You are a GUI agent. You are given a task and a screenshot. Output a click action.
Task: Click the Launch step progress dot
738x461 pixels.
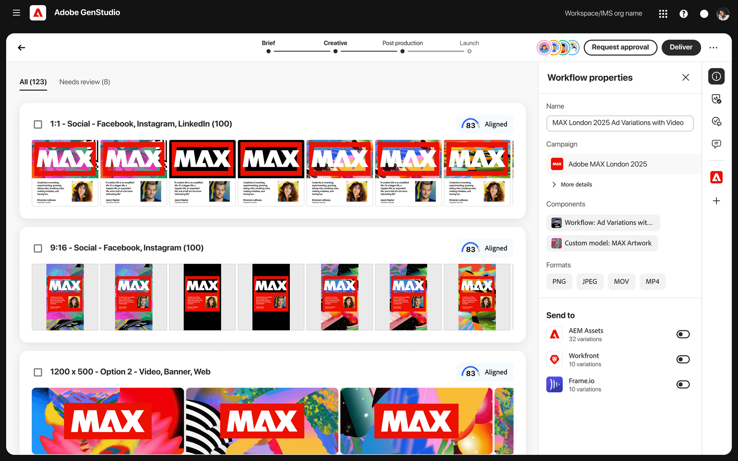tap(469, 51)
